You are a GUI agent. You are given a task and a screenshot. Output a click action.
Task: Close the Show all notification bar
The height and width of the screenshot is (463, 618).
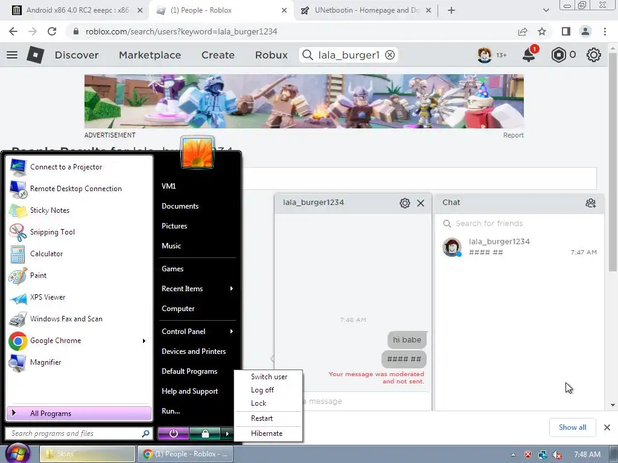[x=607, y=427]
